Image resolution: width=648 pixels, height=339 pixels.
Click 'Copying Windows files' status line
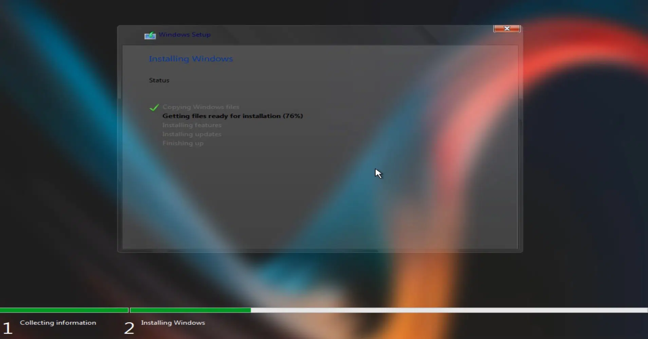point(201,107)
